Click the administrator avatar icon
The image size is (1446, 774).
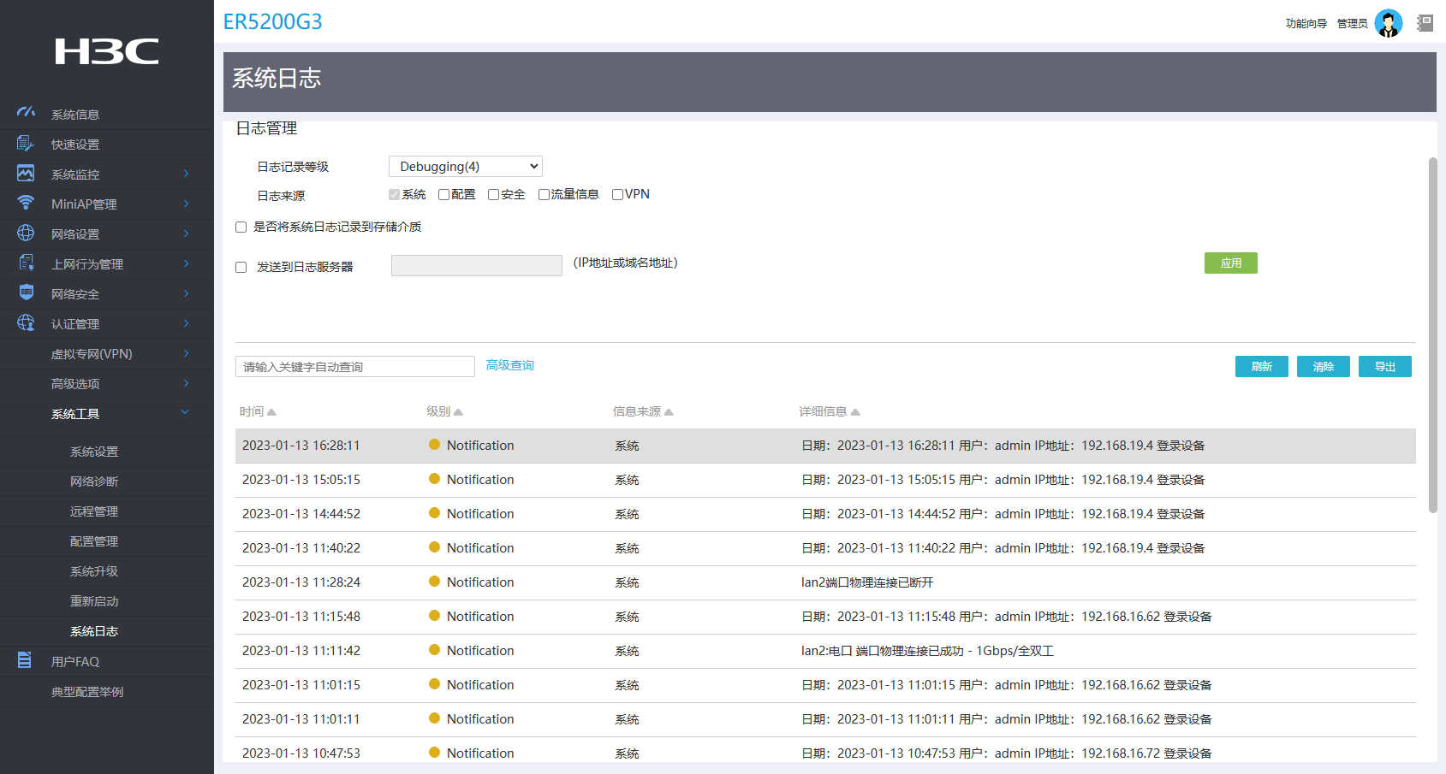click(1388, 23)
